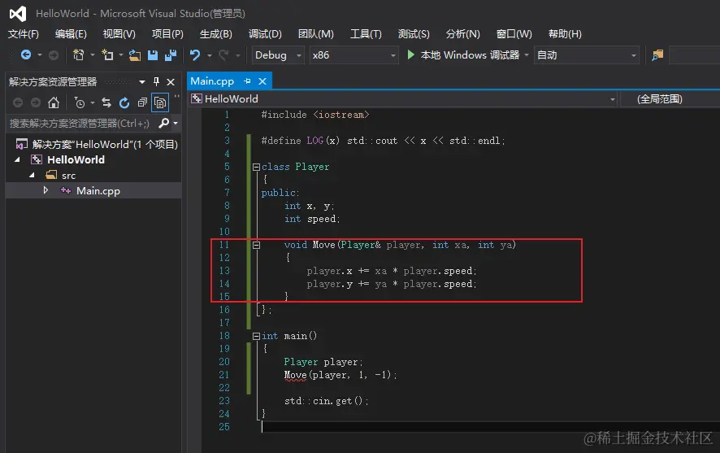720x453 pixels.
Task: Open the 工具(T) menu
Action: (366, 34)
